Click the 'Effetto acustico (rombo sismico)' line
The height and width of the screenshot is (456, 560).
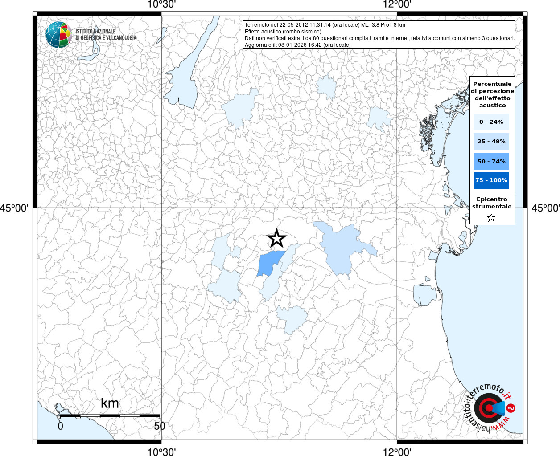click(x=283, y=32)
